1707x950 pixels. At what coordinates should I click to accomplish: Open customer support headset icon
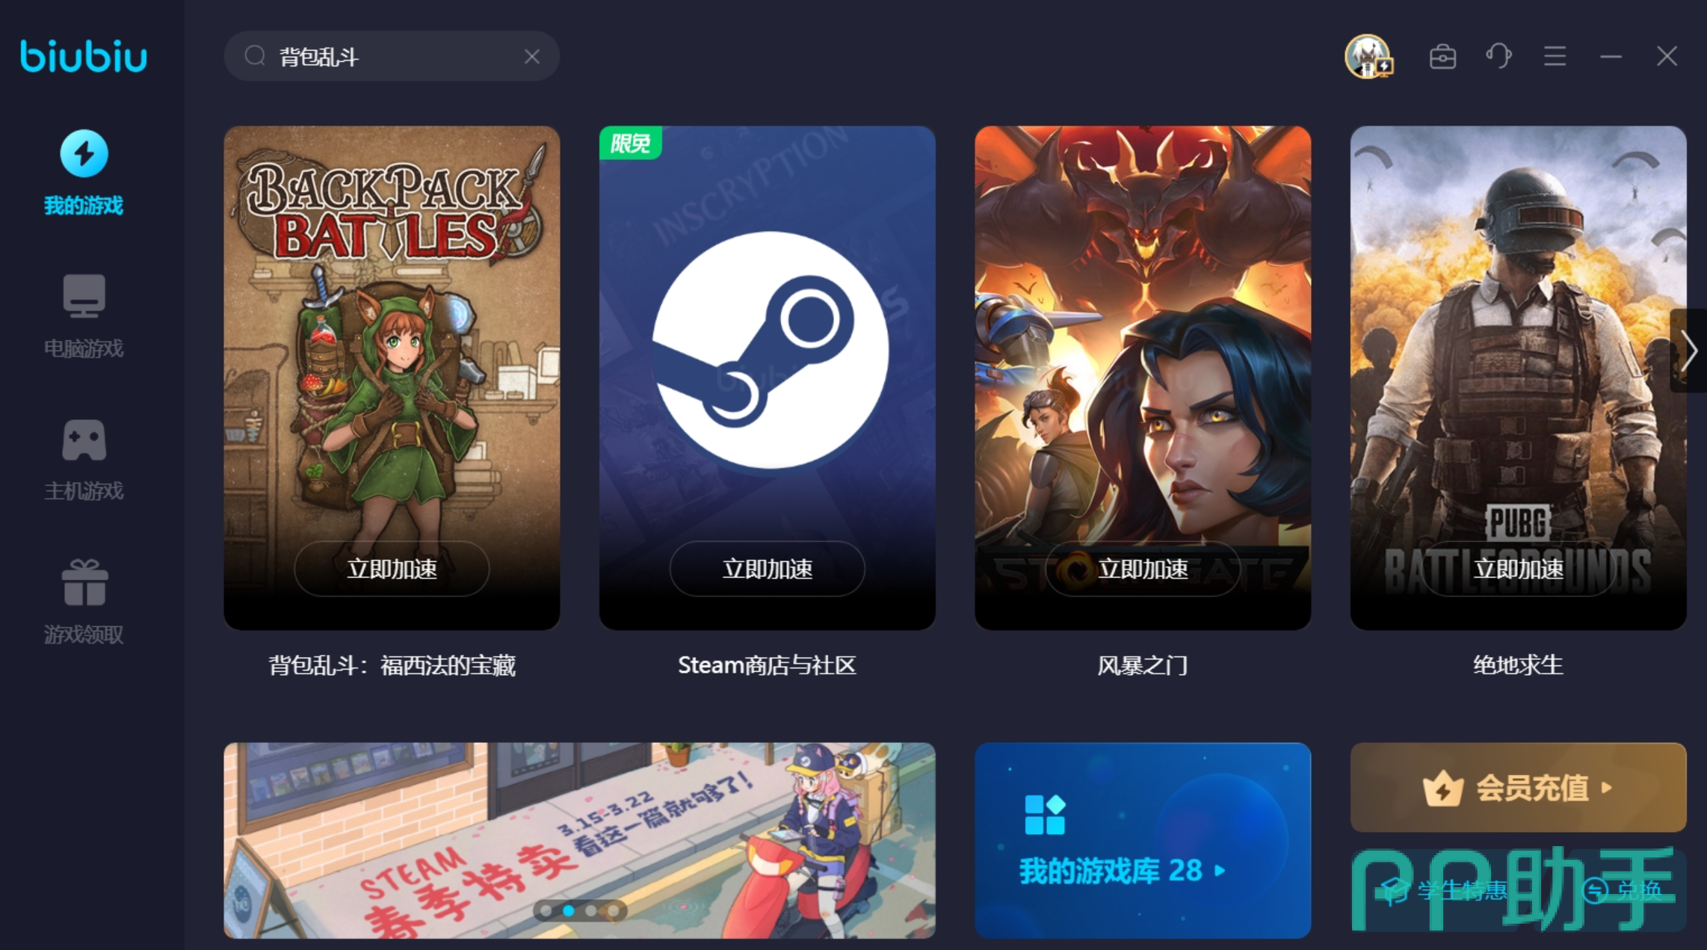pos(1498,56)
